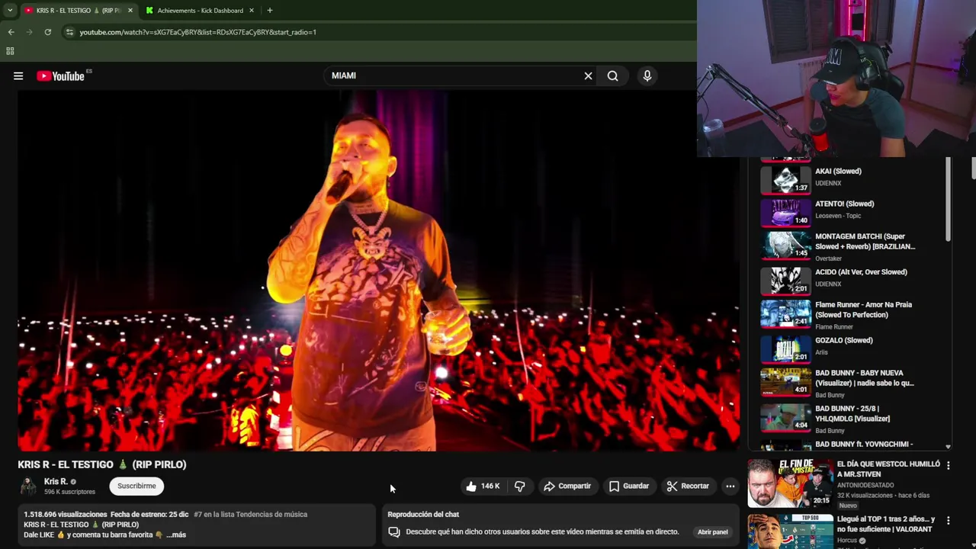The height and width of the screenshot is (549, 976).
Task: Click the browser address bar URL
Action: click(x=197, y=32)
